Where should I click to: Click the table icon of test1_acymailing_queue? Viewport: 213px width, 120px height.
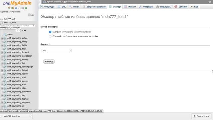5,81
